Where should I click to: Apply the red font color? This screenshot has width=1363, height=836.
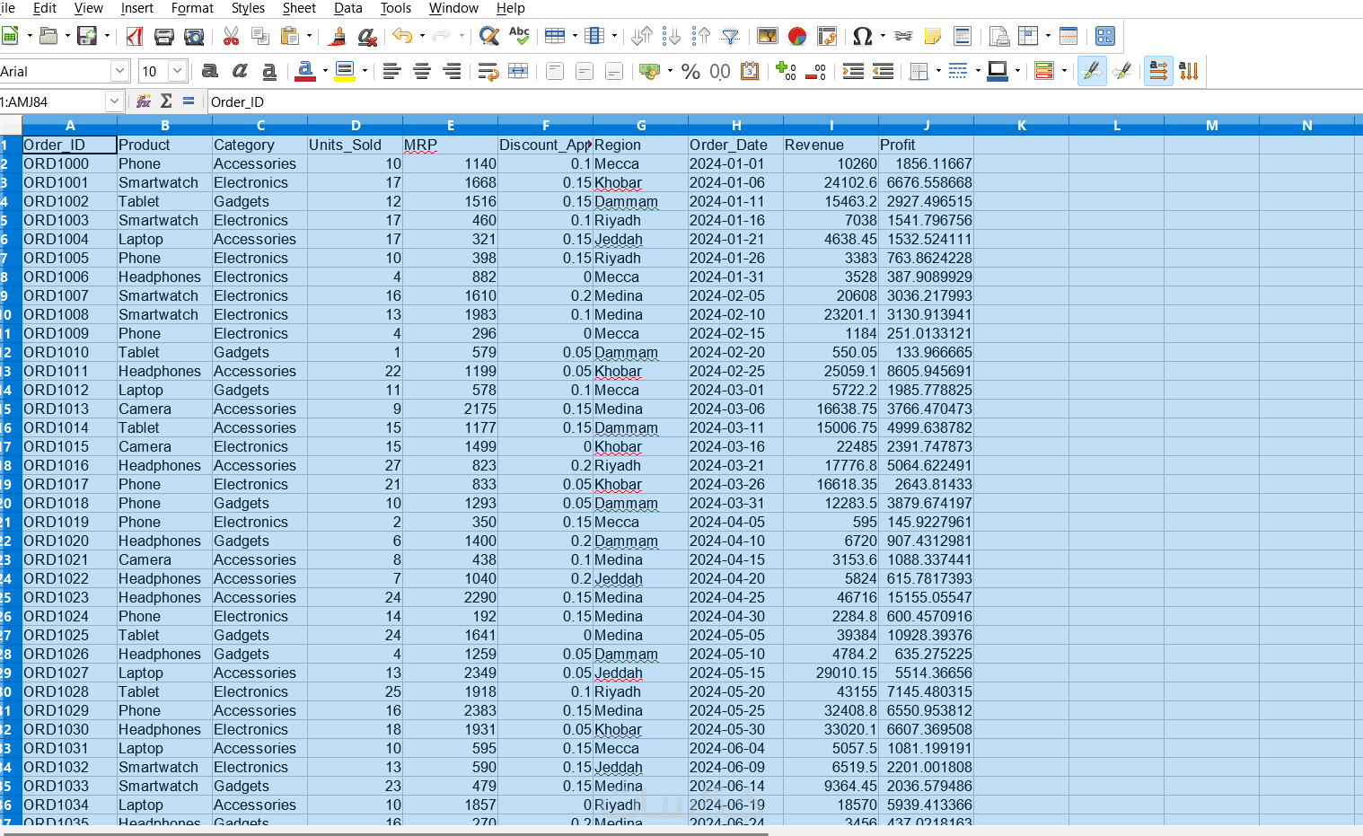coord(305,71)
